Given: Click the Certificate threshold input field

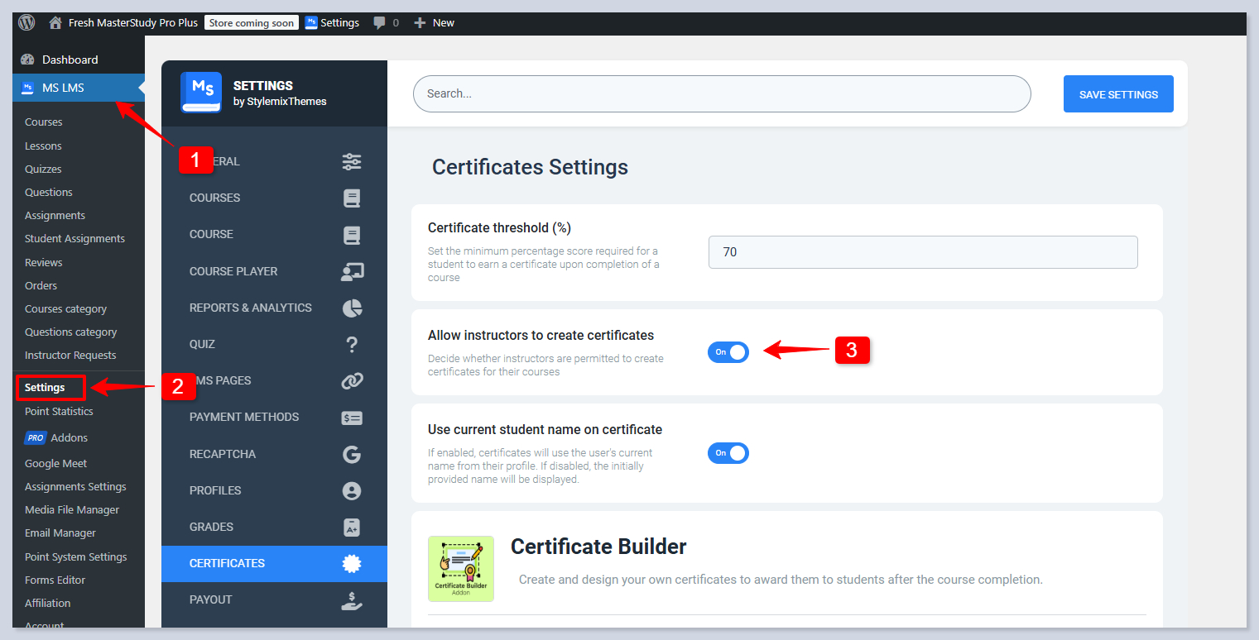Looking at the screenshot, I should pyautogui.click(x=922, y=252).
